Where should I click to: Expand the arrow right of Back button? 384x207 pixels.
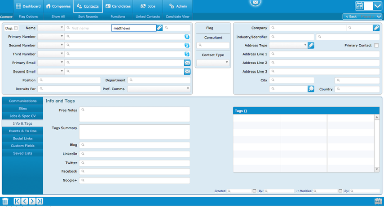point(379,17)
